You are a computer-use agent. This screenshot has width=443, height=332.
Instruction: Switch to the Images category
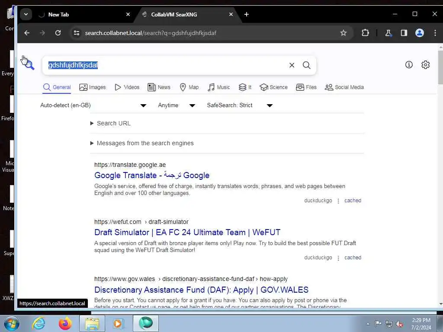(93, 87)
